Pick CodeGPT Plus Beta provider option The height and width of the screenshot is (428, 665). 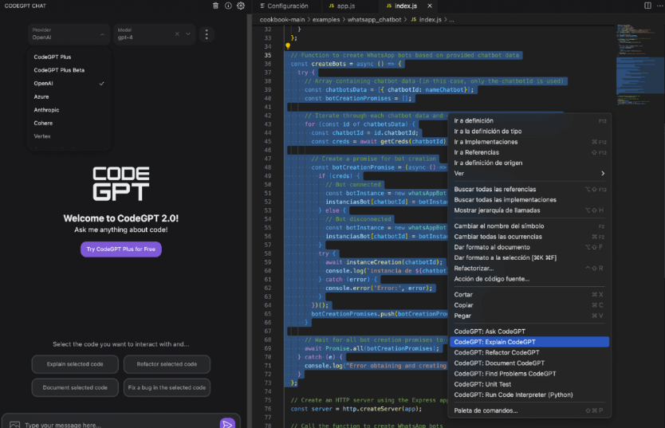click(59, 70)
